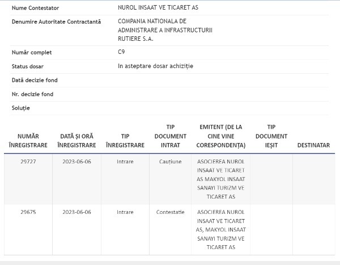Screen dimensions: 340x265
Task: Select Intrare in the Cauțiune row
Action: (125, 162)
